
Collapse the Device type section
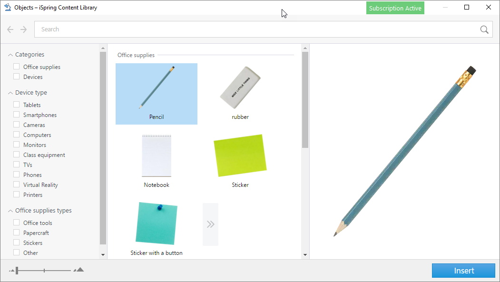pos(10,92)
